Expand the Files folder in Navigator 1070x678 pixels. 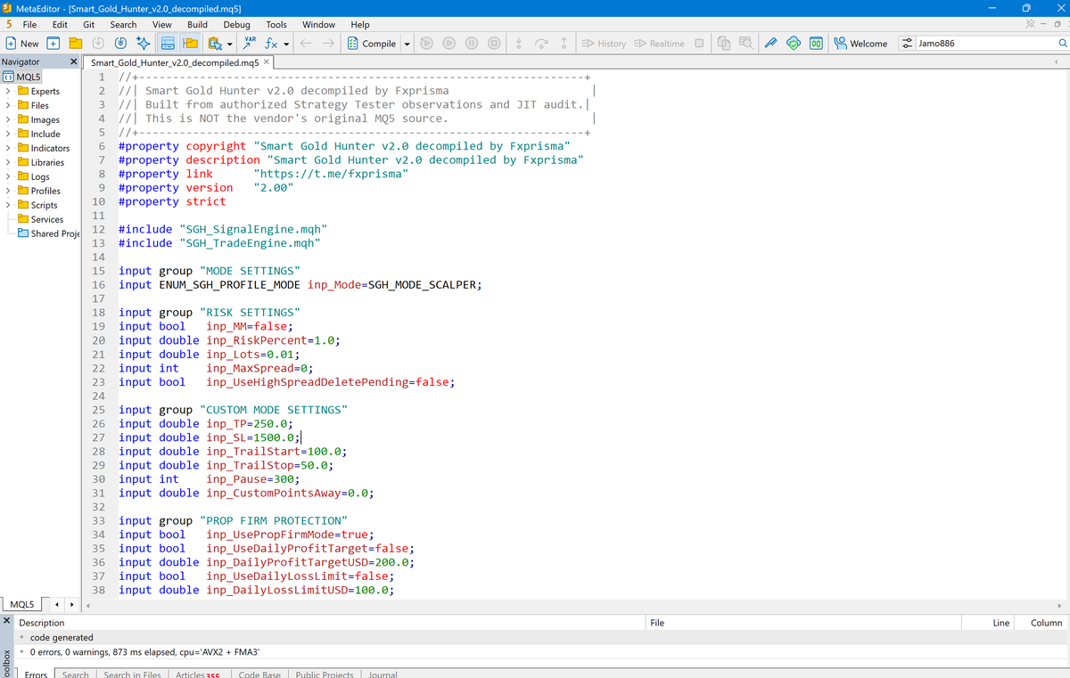8,105
